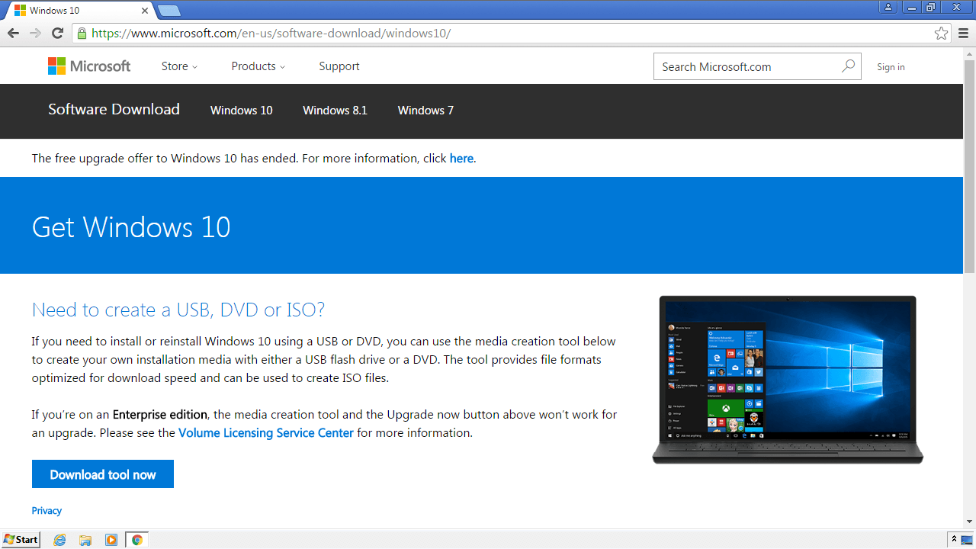This screenshot has height=549, width=976.
Task: Close the Windows 10 tab
Action: [x=144, y=11]
